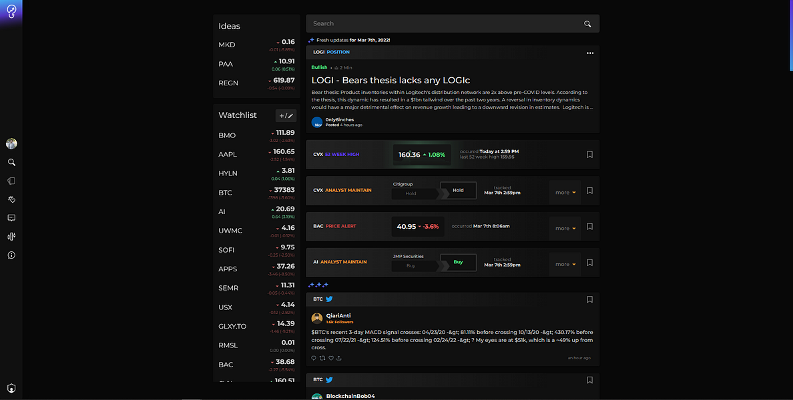Image resolution: width=793 pixels, height=400 pixels.
Task: Select REGN in the Ideas list
Action: click(256, 83)
